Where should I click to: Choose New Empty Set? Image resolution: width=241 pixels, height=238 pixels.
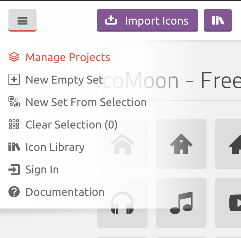tap(56, 80)
